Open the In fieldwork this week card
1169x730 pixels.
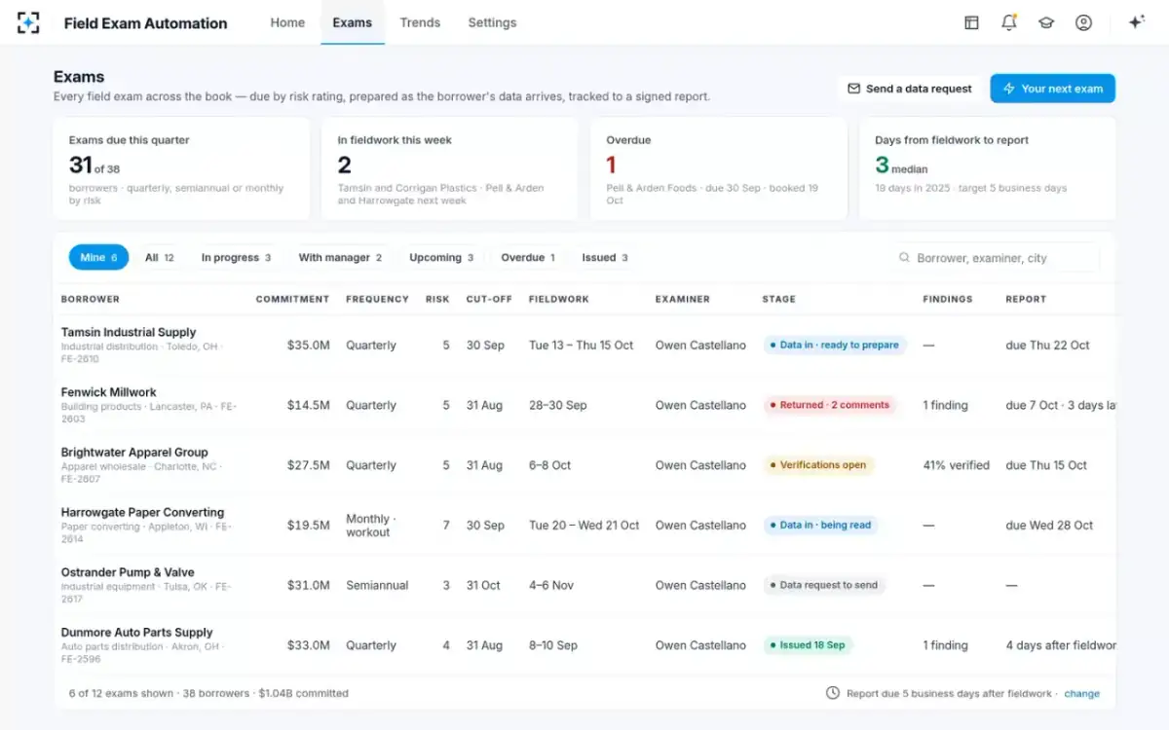(450, 168)
